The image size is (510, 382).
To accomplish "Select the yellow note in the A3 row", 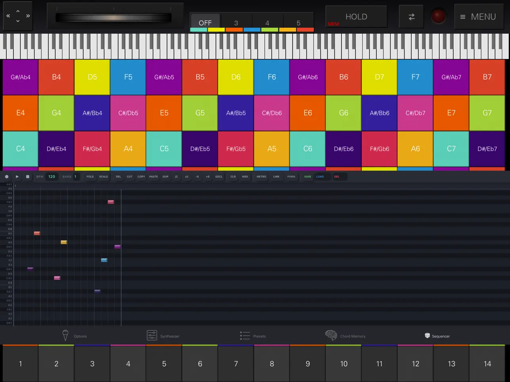I will 64,242.
